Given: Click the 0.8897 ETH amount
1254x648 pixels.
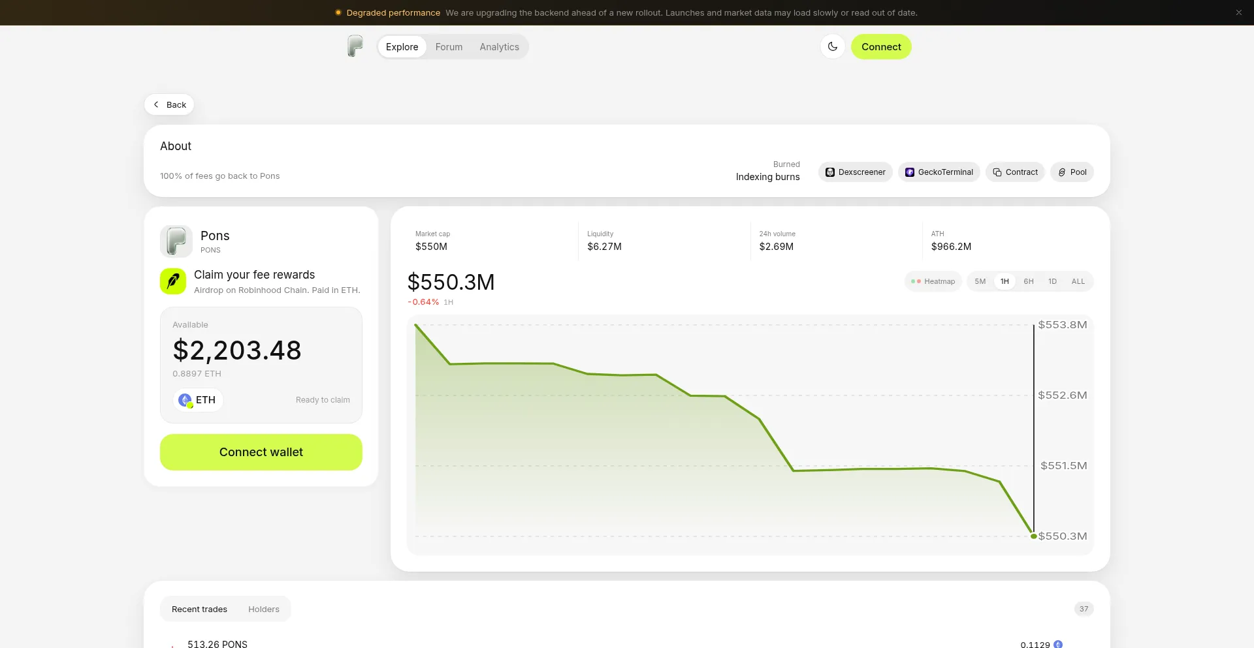Looking at the screenshot, I should [197, 374].
